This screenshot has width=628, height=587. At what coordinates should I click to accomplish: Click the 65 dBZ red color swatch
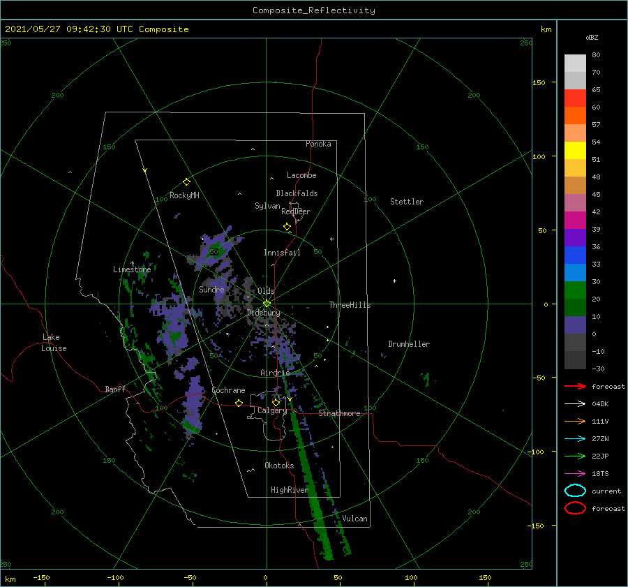[575, 98]
